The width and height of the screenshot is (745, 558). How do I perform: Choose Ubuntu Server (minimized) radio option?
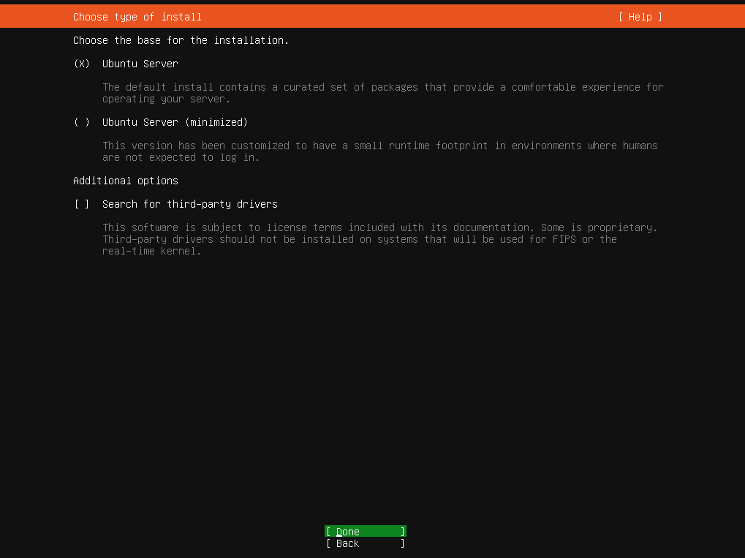pyautogui.click(x=82, y=122)
